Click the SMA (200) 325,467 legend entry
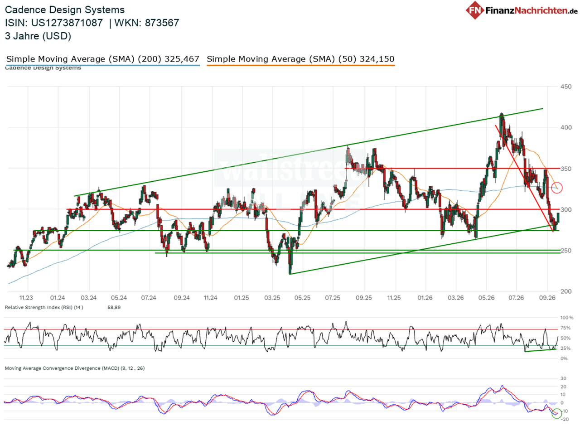The height and width of the screenshot is (426, 580). pyautogui.click(x=103, y=59)
